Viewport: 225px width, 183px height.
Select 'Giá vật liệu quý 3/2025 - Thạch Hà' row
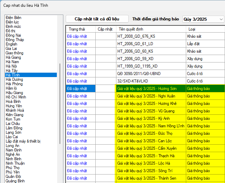[x=146, y=156]
